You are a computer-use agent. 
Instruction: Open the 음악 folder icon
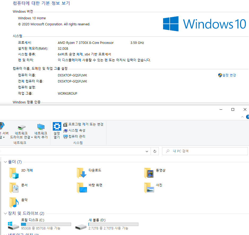[14, 202]
